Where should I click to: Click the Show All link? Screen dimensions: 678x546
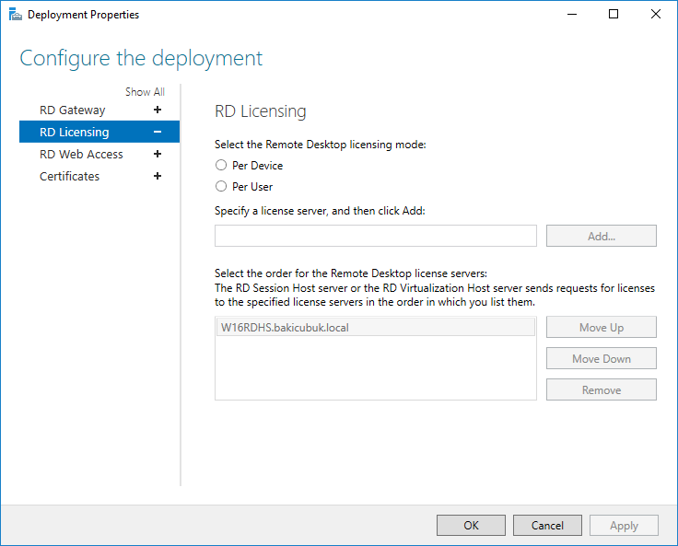[145, 92]
